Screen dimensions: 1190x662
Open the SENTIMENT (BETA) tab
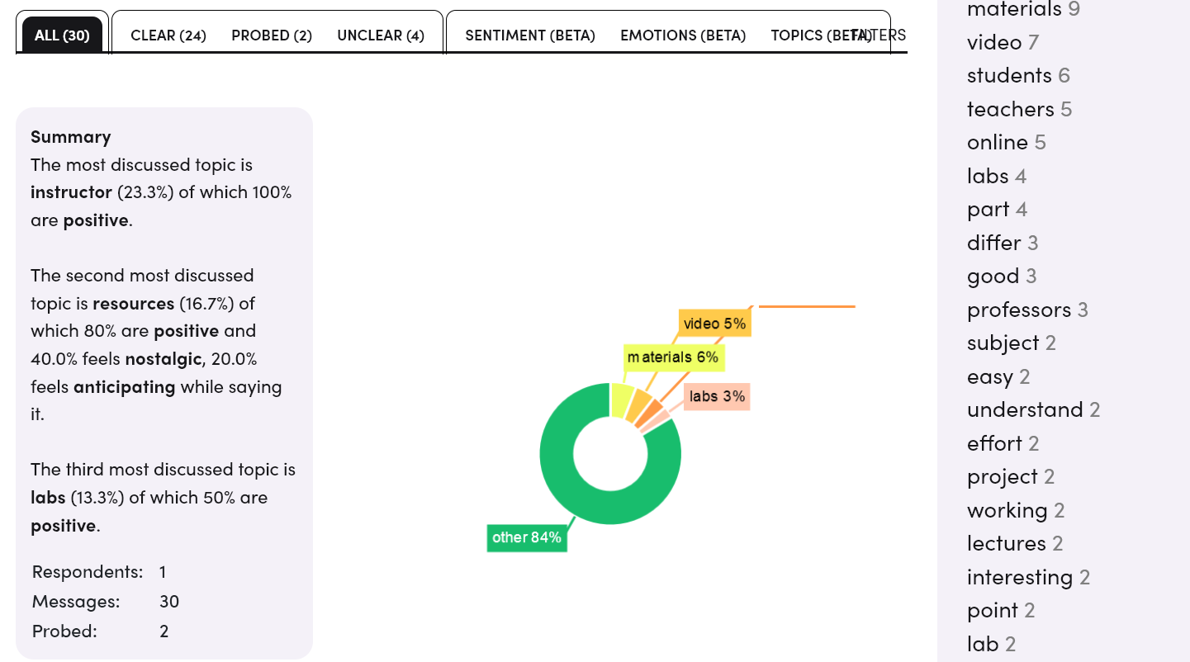(530, 35)
